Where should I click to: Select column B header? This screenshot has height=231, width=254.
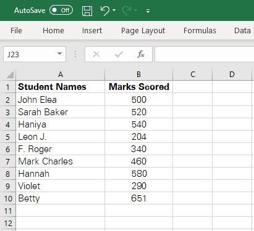[x=138, y=75]
